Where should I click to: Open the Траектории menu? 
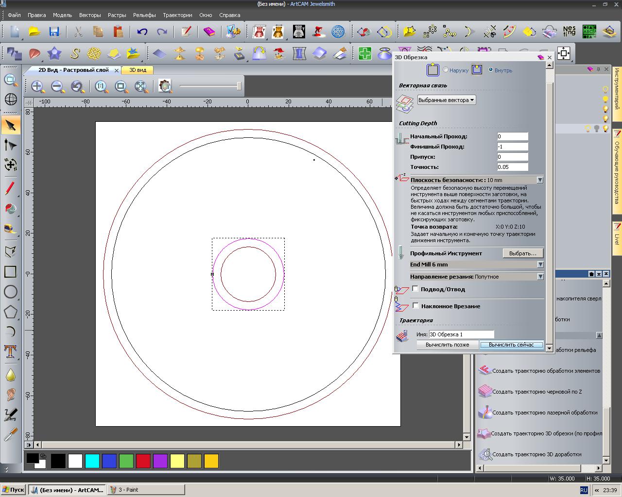pos(177,15)
